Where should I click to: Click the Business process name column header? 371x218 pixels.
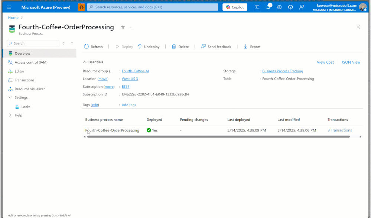(104, 120)
